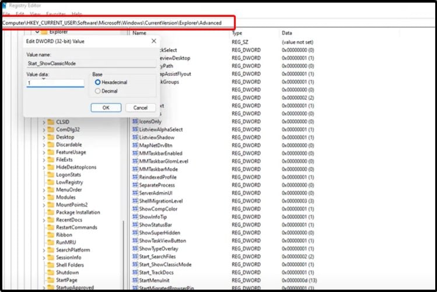This screenshot has height=292, width=437.
Task: Click the ShellMigrationLevel value icon
Action: pyautogui.click(x=135, y=201)
